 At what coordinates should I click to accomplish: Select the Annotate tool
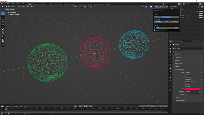click(3, 37)
